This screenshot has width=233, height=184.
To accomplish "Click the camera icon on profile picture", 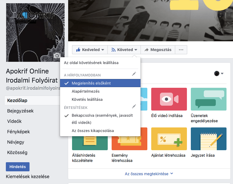I will (57, 56).
